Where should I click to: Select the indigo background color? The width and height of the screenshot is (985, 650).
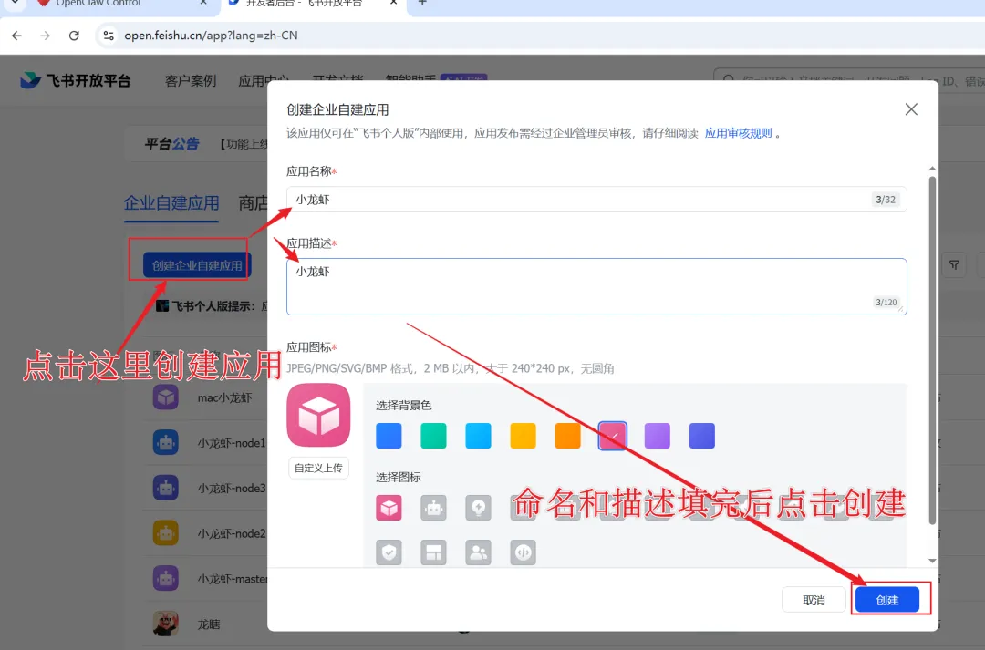click(x=701, y=436)
